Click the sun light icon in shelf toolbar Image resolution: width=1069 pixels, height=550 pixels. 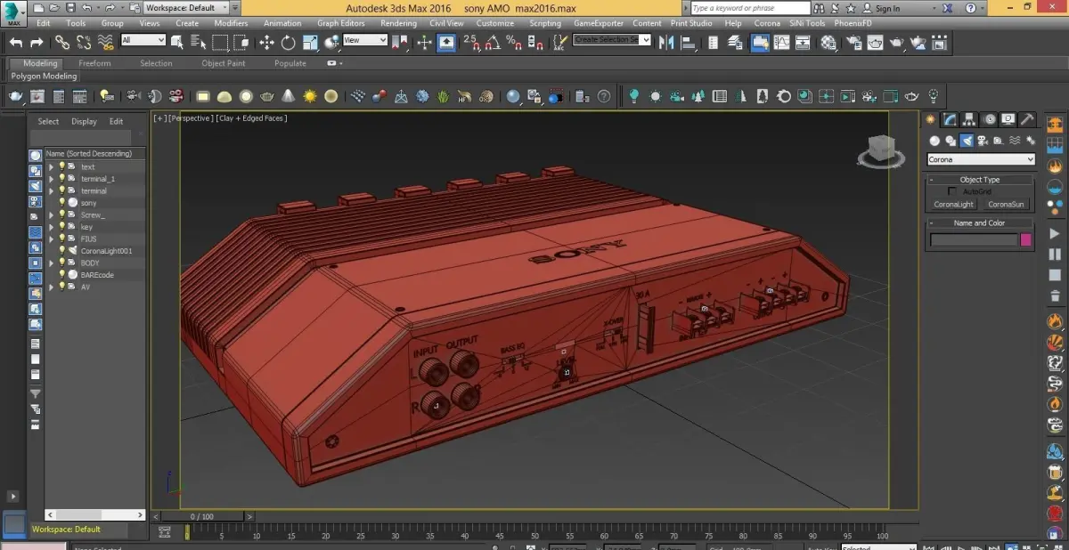tap(309, 96)
